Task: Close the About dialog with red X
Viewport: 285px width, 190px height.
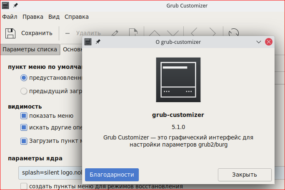Action: [x=269, y=42]
